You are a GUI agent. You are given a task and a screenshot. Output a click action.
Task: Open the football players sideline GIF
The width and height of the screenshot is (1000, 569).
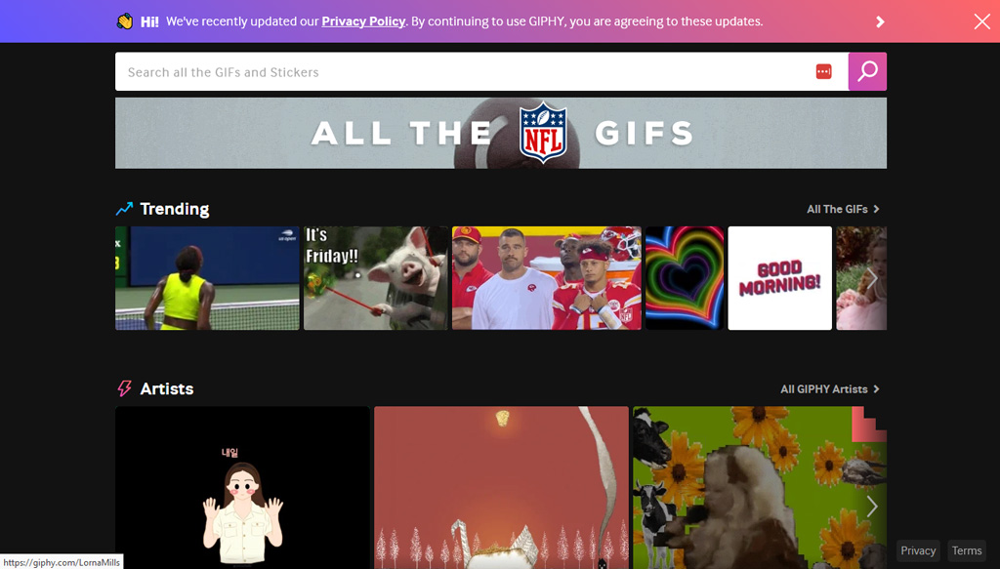pos(547,278)
